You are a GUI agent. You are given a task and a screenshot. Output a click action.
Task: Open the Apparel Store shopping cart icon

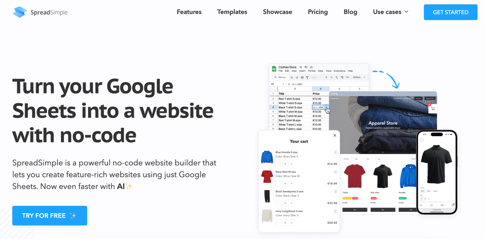click(433, 109)
